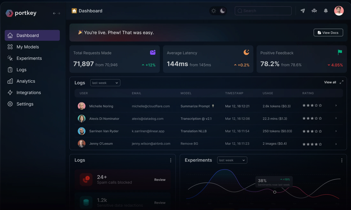Select Dashboard in the navigation menu
The height and width of the screenshot is (210, 351).
28,35
